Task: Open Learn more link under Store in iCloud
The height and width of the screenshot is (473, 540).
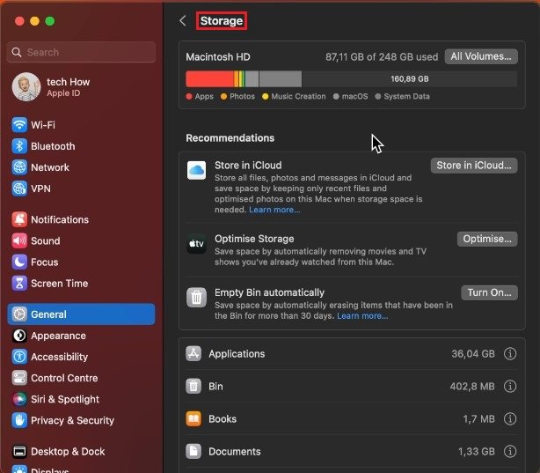Action: click(x=274, y=210)
